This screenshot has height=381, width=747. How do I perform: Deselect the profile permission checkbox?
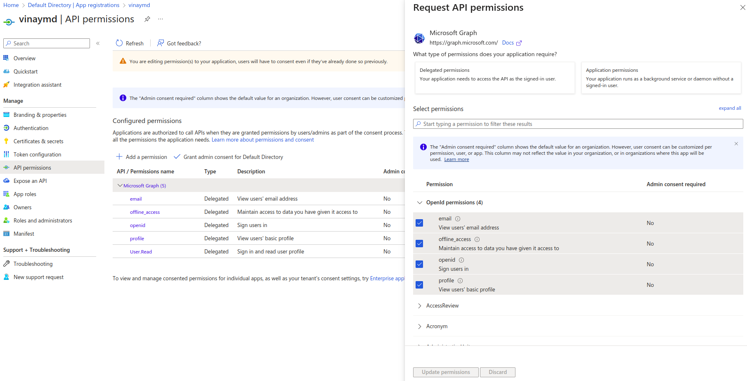pos(419,284)
